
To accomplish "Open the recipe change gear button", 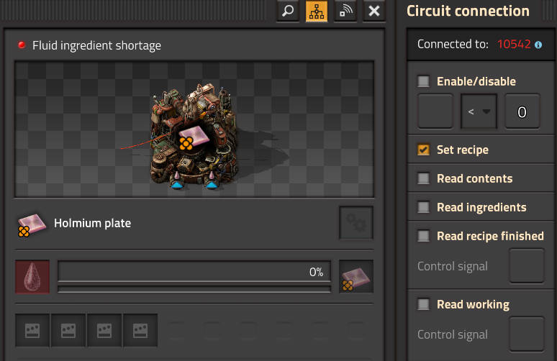I will pyautogui.click(x=356, y=223).
